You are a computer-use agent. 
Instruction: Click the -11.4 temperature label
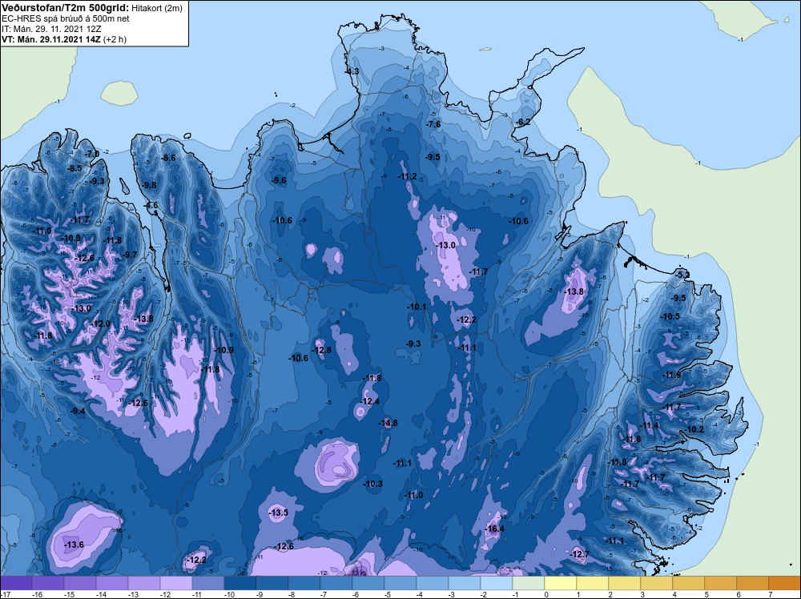coord(650,426)
